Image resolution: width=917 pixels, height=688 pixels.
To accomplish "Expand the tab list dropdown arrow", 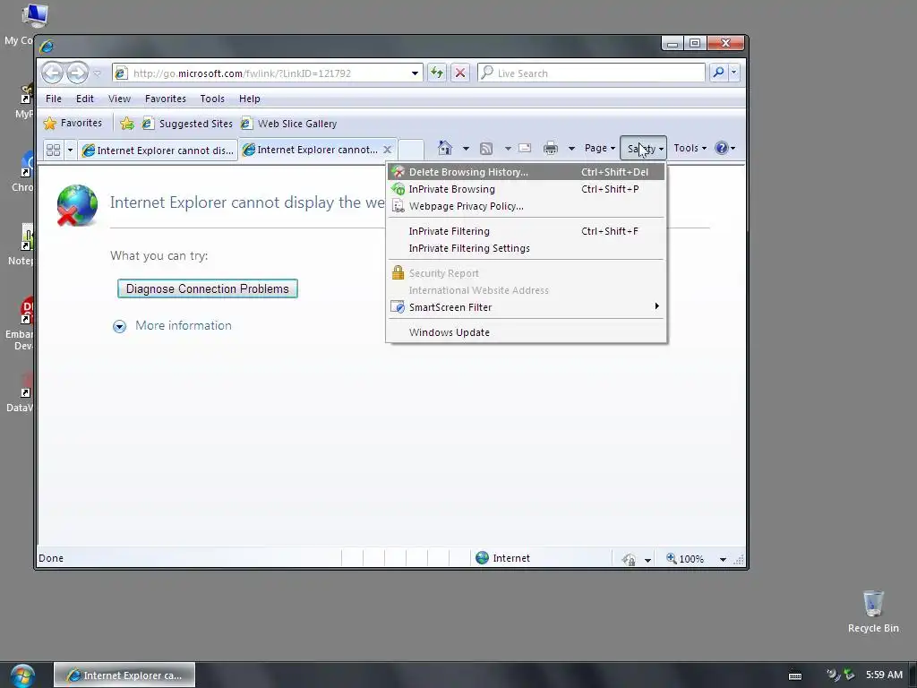I will [70, 150].
